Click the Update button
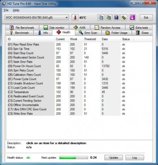The height and width of the screenshot is (165, 158). click(113, 157)
